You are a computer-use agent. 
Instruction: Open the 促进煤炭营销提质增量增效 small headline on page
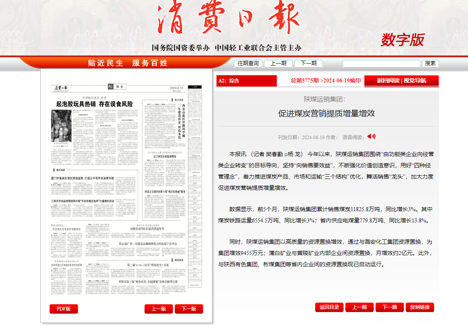click(66, 229)
